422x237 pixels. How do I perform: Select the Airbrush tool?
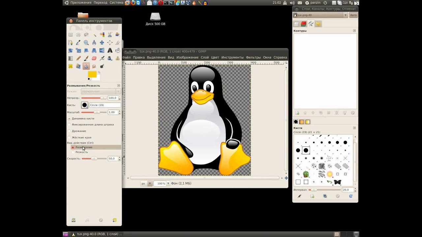[102, 58]
